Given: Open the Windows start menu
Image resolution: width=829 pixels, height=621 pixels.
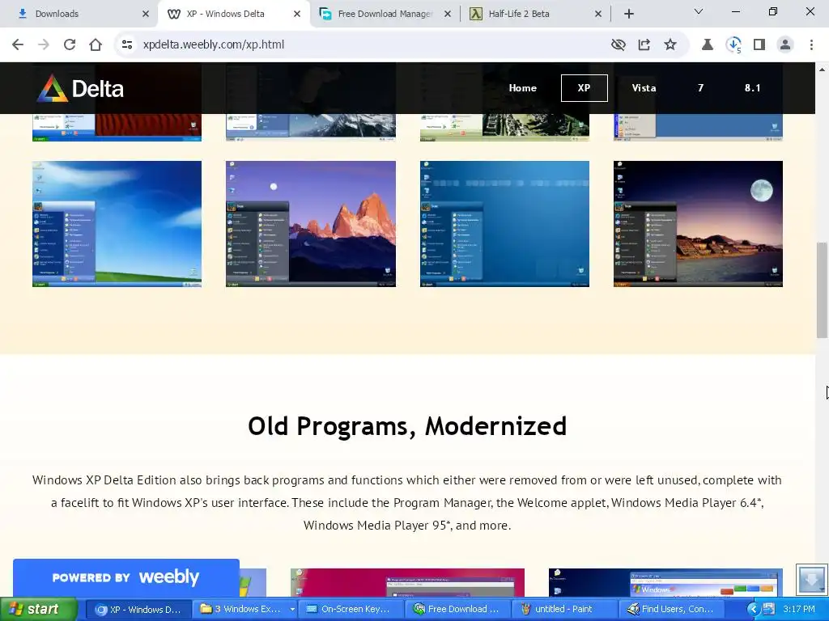Looking at the screenshot, I should pyautogui.click(x=37, y=609).
